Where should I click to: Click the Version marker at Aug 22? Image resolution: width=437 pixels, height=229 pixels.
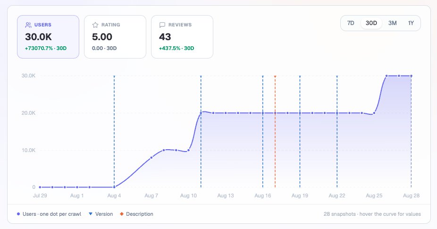[337, 76]
